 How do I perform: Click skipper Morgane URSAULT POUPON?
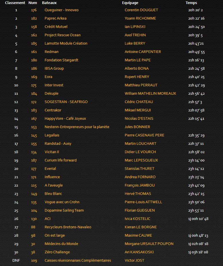coord(149,244)
